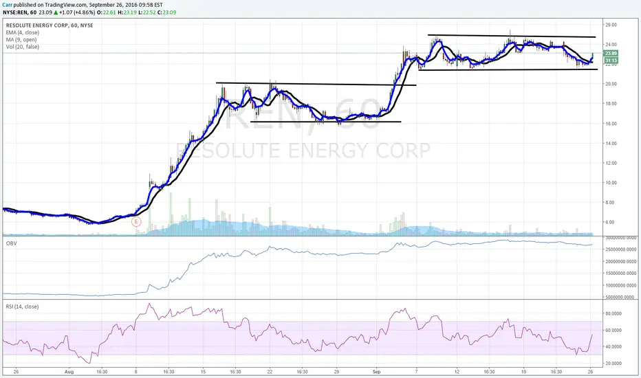Click the 8.00 price axis label
641x378 pixels.
611,203
